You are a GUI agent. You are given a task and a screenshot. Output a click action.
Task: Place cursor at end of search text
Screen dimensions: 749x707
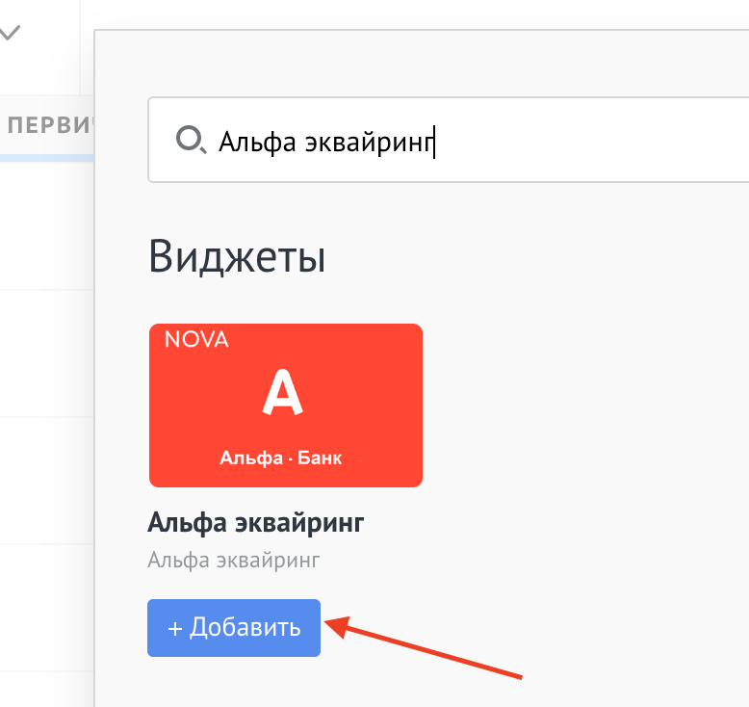[x=435, y=142]
